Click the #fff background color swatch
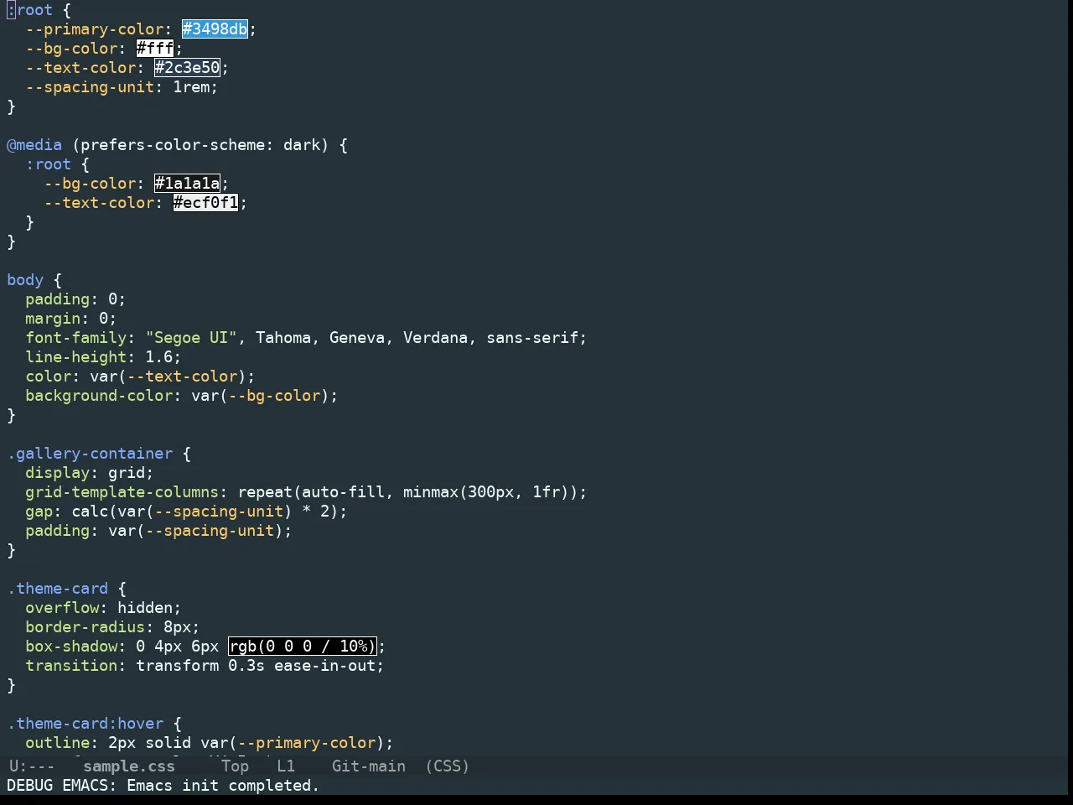Image resolution: width=1073 pixels, height=805 pixels. 155,49
